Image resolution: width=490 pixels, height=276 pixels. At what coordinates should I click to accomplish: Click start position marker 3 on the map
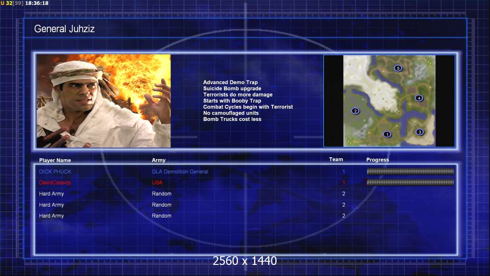click(x=420, y=132)
